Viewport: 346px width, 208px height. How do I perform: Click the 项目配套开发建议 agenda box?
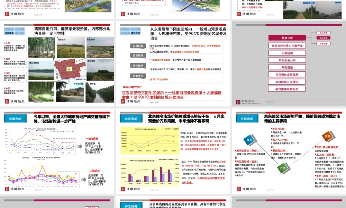[x=286, y=82]
